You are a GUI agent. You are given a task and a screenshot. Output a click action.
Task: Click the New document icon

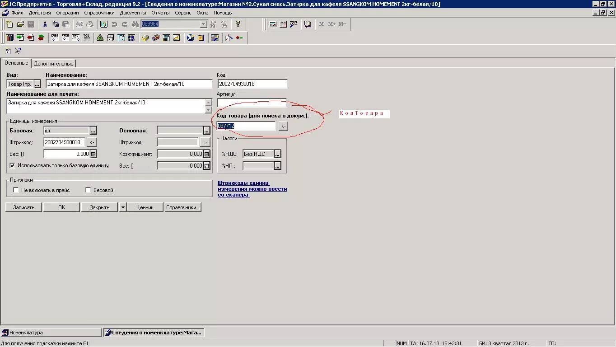(9, 24)
